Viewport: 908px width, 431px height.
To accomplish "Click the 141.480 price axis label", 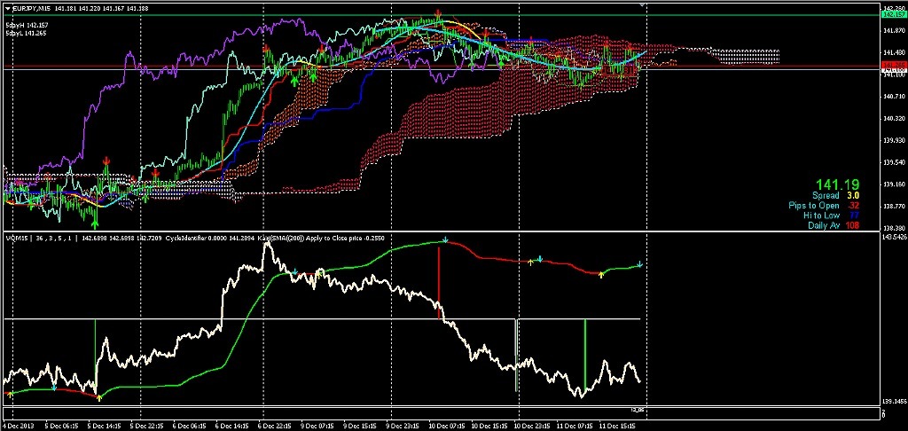I will [892, 52].
